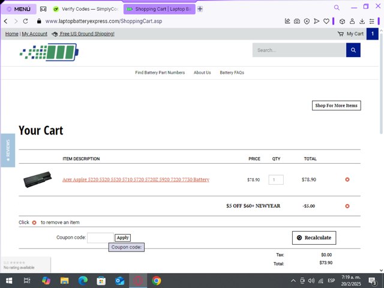The image size is (384, 288).
Task: Click the tab search magnifier icon
Action: (x=337, y=8)
